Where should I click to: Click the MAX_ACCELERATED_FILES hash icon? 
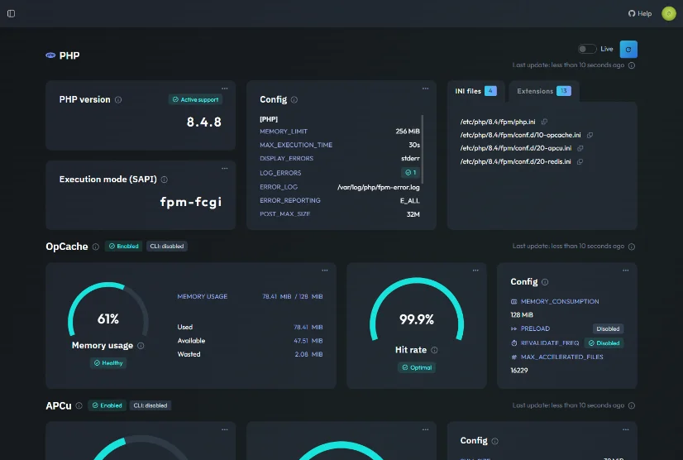point(514,357)
